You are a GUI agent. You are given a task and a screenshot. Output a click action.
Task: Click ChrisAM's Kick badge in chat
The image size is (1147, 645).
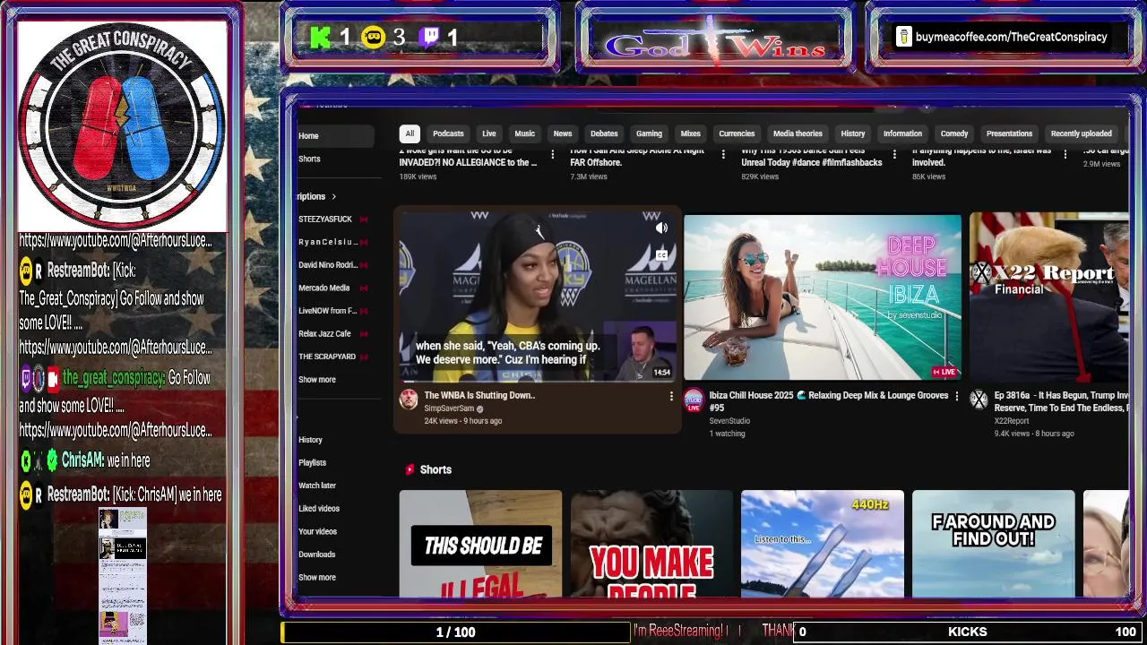26,460
